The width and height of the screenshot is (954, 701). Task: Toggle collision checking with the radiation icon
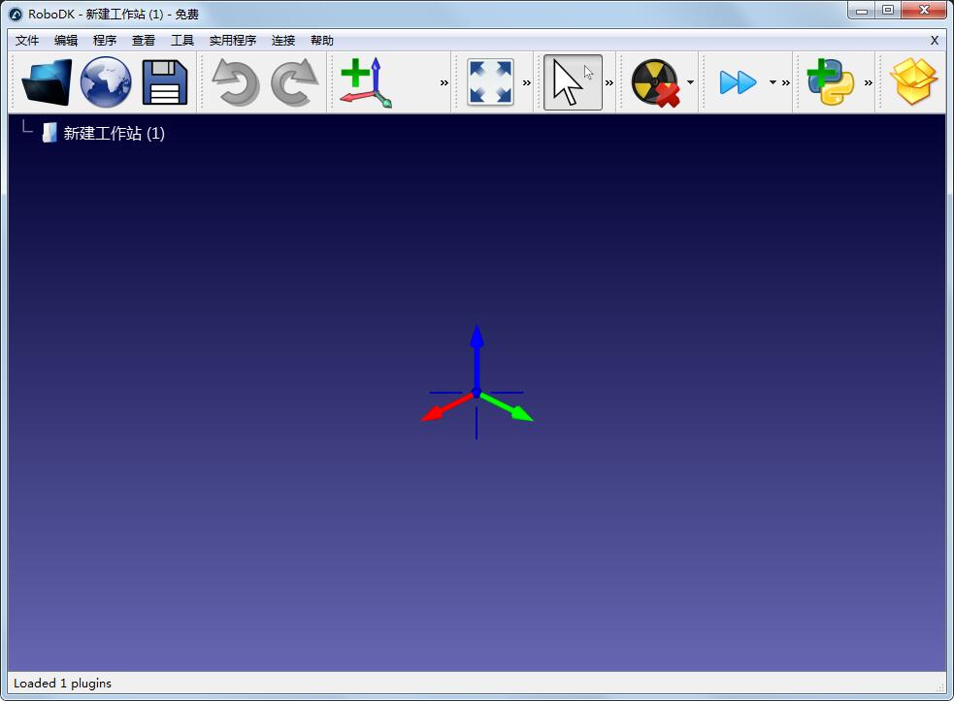coord(655,82)
